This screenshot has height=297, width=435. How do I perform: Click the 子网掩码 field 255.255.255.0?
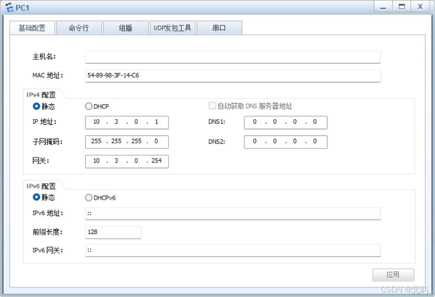(x=127, y=142)
